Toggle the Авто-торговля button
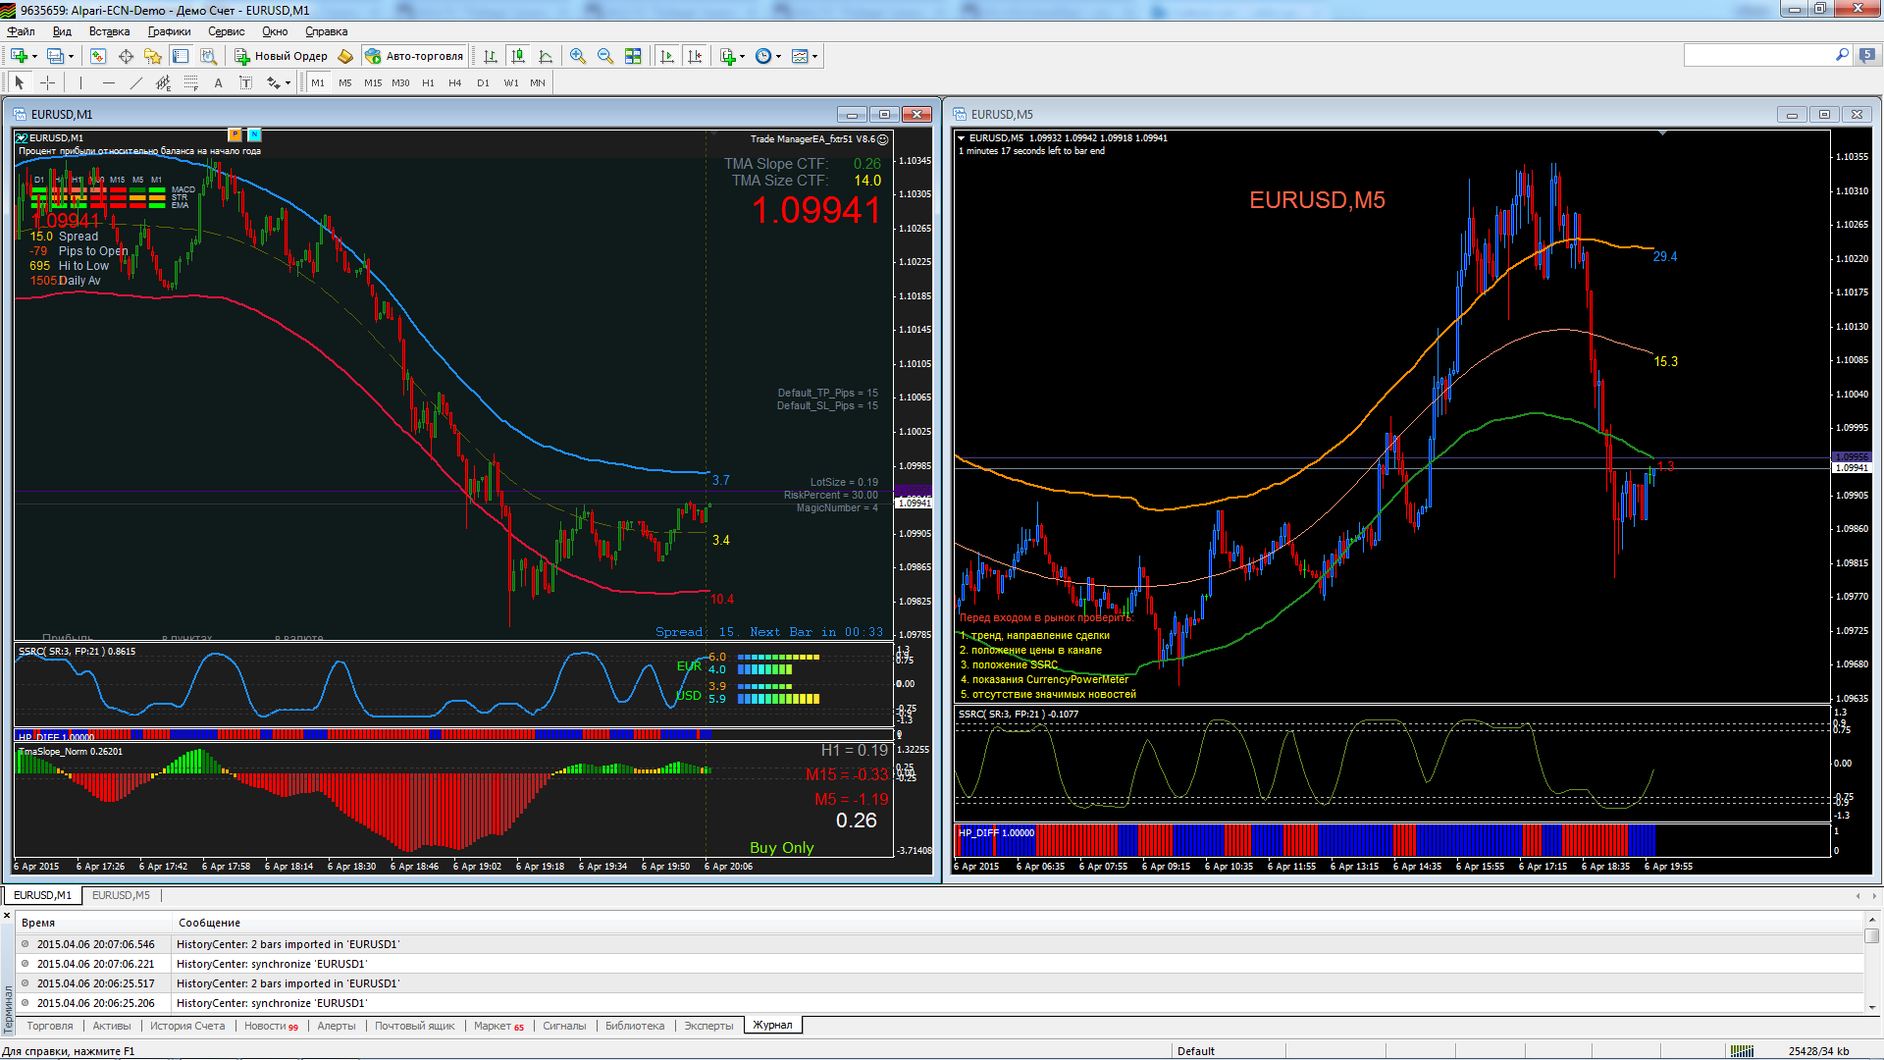The width and height of the screenshot is (1884, 1060). (414, 56)
